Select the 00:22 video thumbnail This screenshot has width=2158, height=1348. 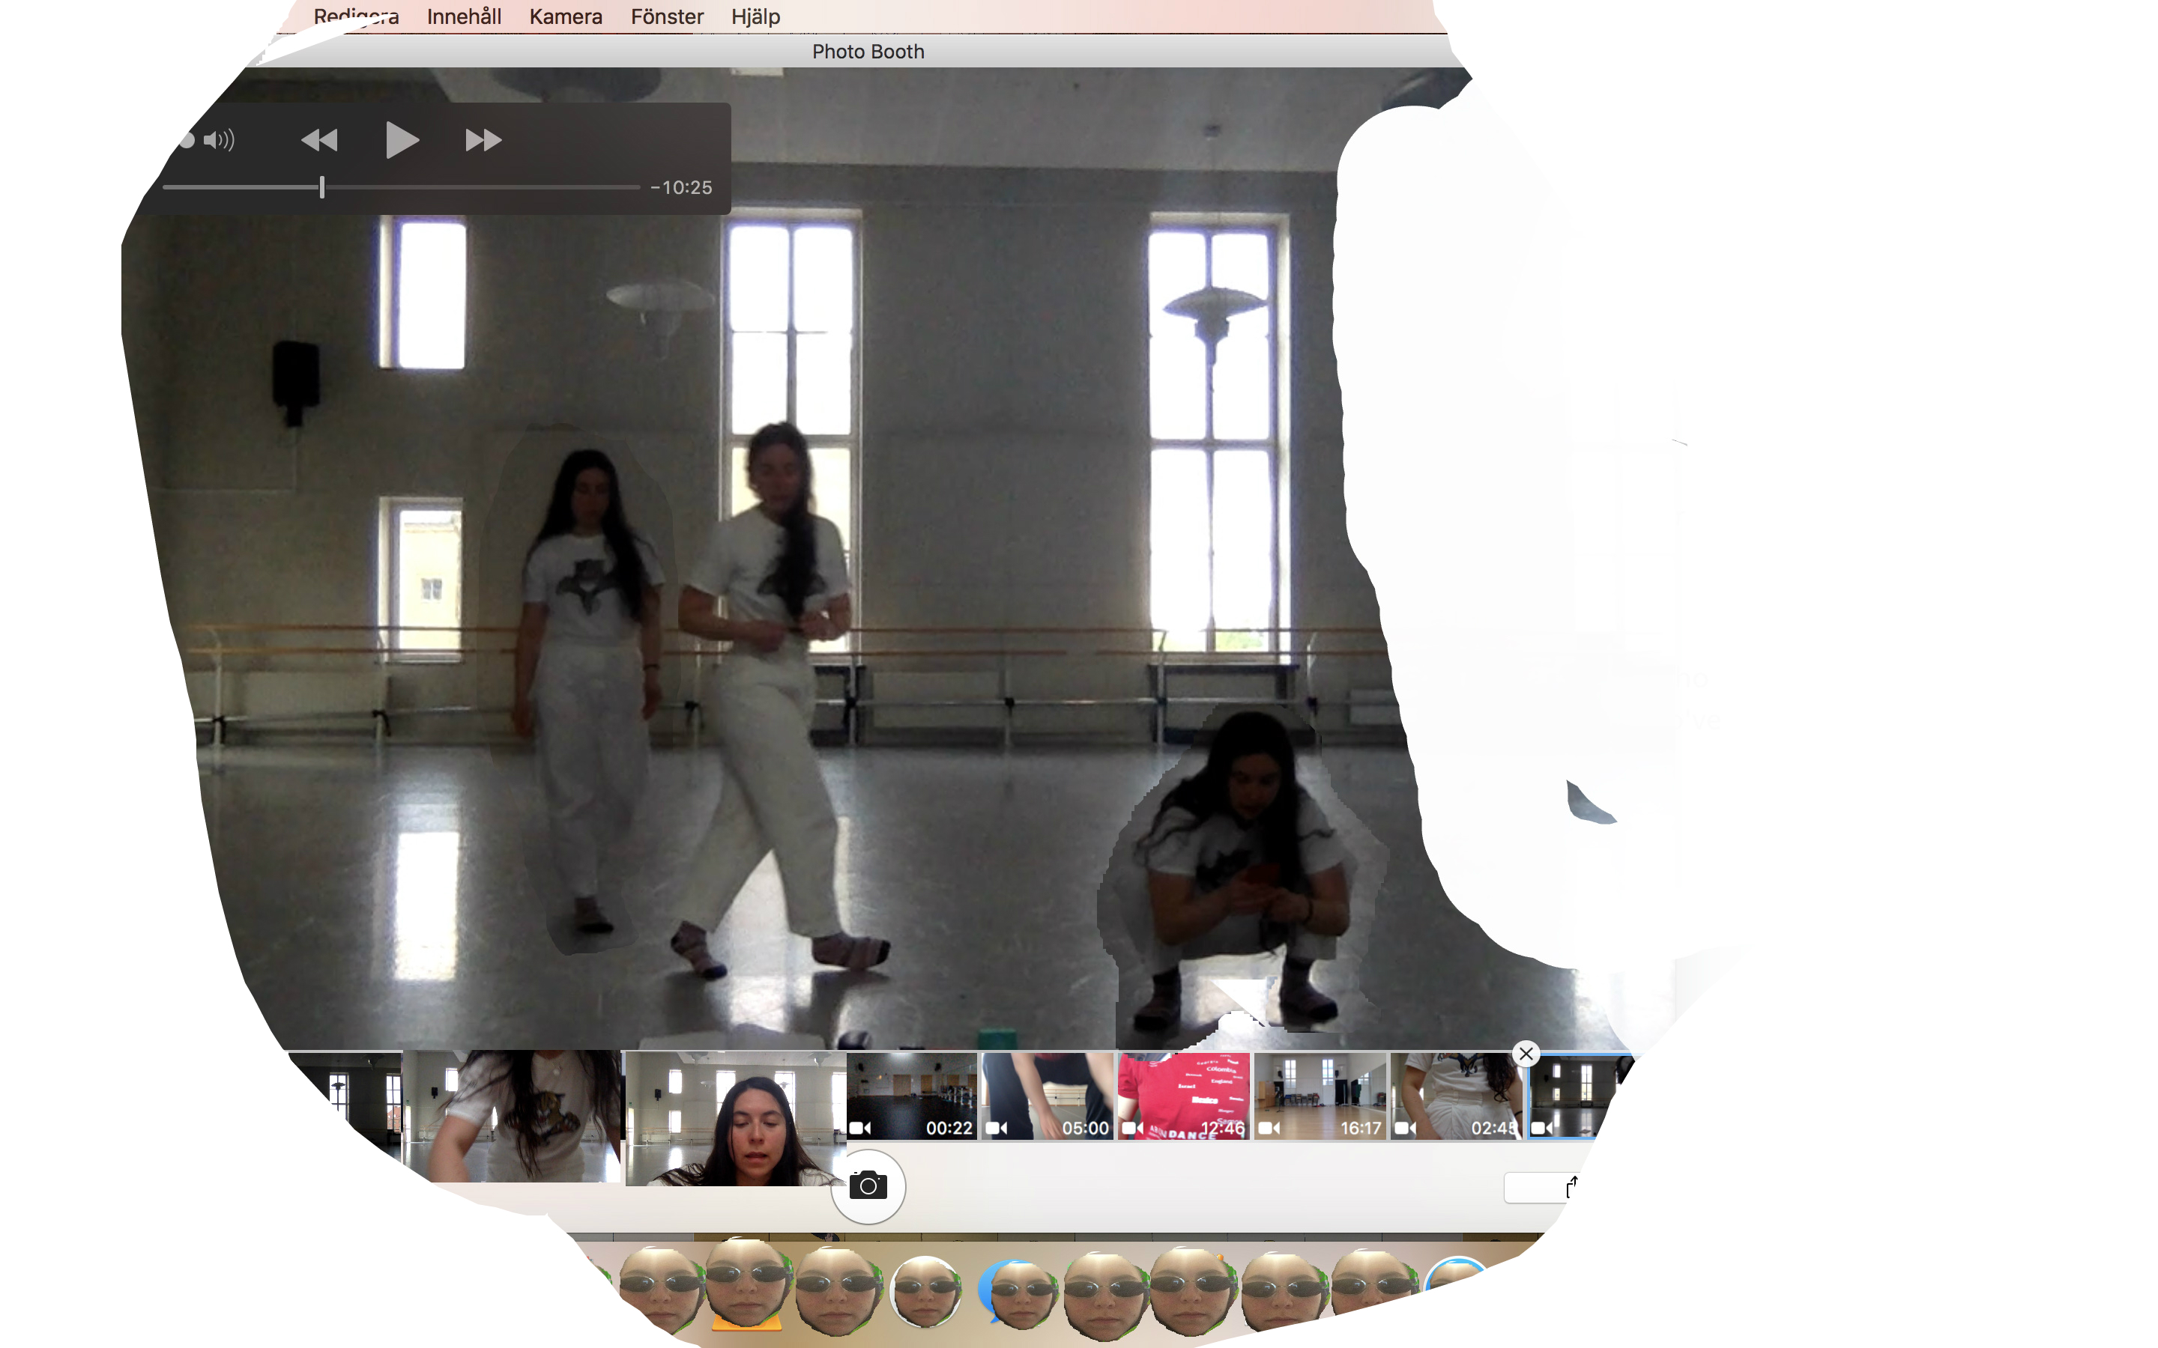click(911, 1096)
